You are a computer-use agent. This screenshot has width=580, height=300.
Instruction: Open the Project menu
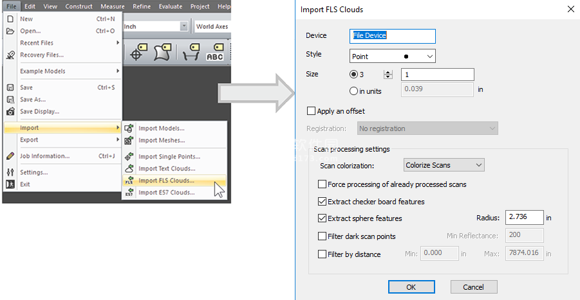pyautogui.click(x=200, y=6)
